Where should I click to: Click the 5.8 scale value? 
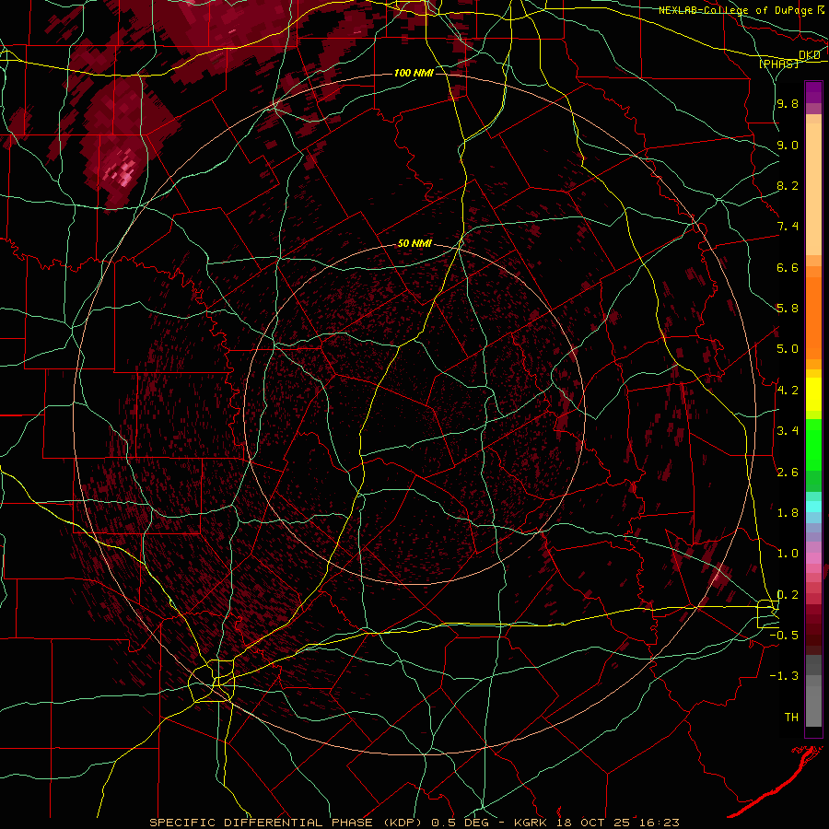click(x=788, y=309)
